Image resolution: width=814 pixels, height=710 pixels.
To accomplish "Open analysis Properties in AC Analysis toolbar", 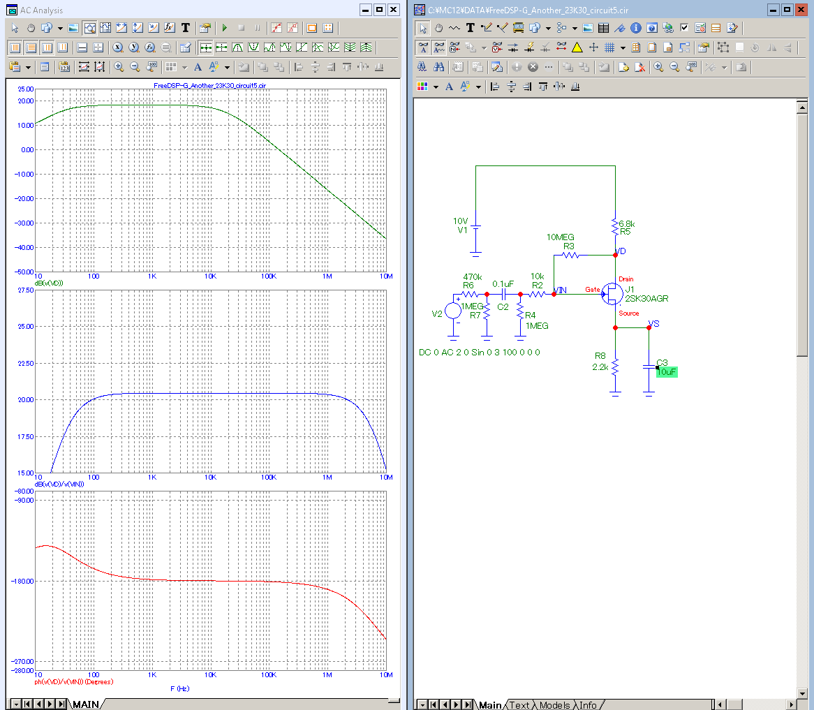I will (205, 28).
